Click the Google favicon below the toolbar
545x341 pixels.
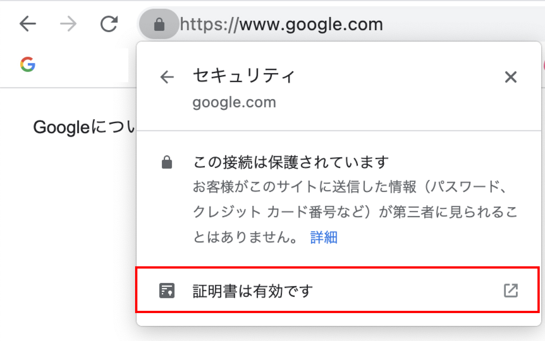pos(28,65)
